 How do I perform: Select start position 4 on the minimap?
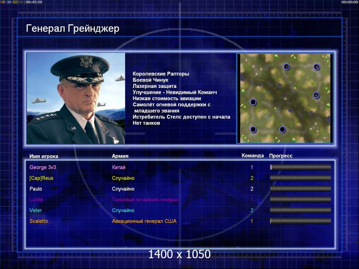pyautogui.click(x=317, y=67)
